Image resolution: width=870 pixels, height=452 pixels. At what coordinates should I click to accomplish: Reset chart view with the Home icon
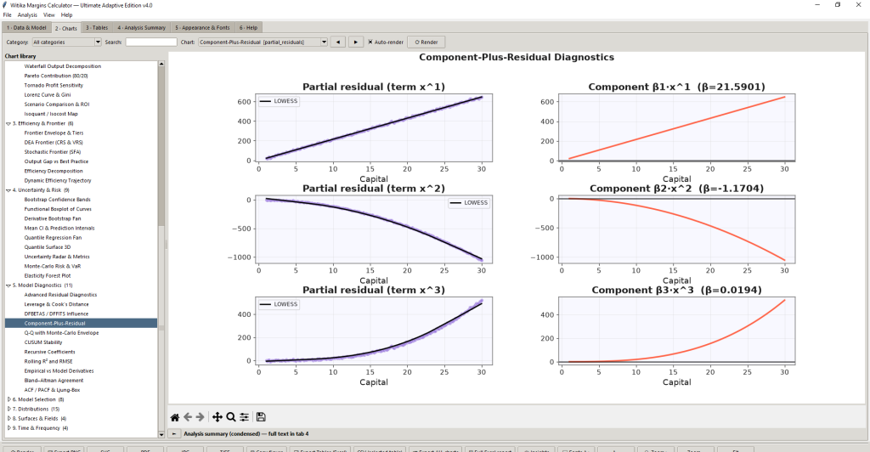(x=175, y=417)
